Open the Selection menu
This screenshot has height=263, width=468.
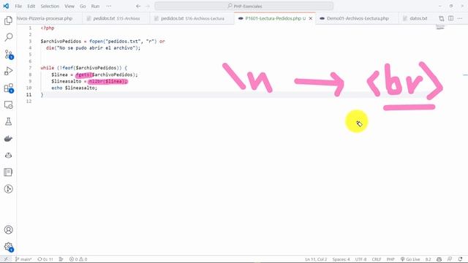click(50, 6)
